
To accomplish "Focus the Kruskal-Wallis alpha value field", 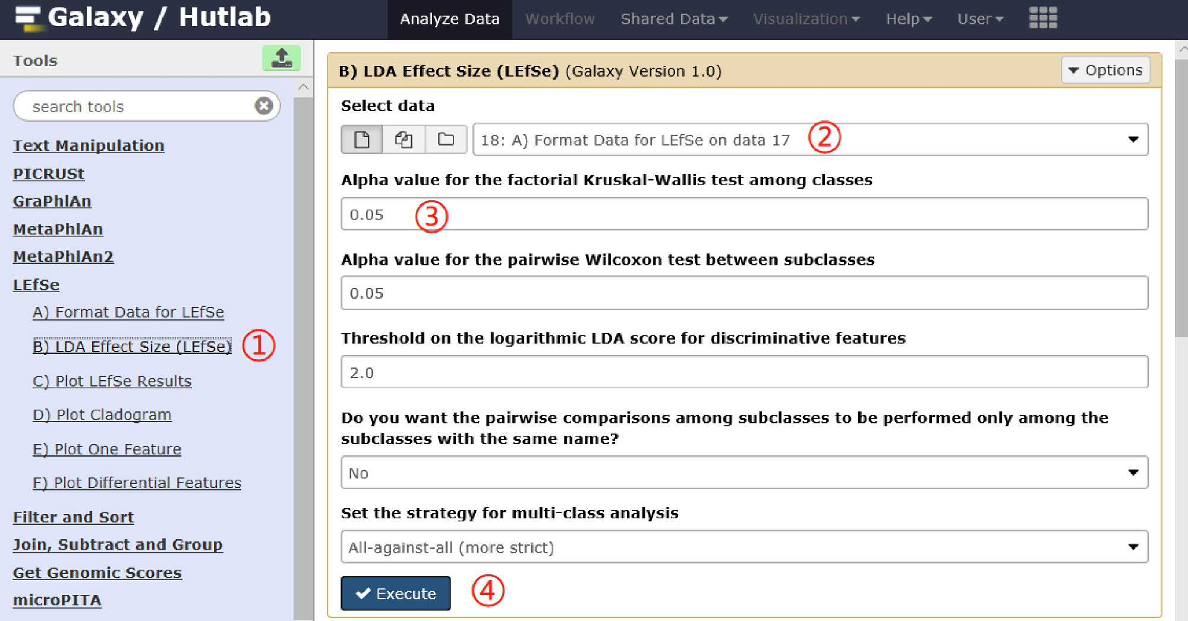I will point(743,214).
